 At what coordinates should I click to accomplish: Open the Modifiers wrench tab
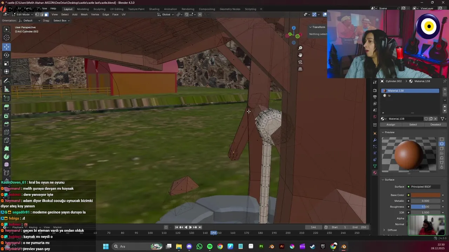pyautogui.click(x=375, y=140)
